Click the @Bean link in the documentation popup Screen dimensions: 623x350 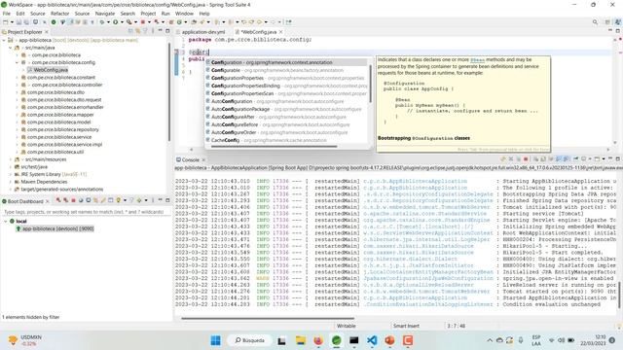[477, 60]
